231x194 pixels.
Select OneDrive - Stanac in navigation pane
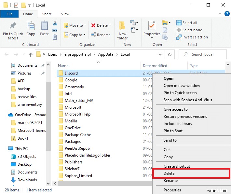click(x=27, y=115)
